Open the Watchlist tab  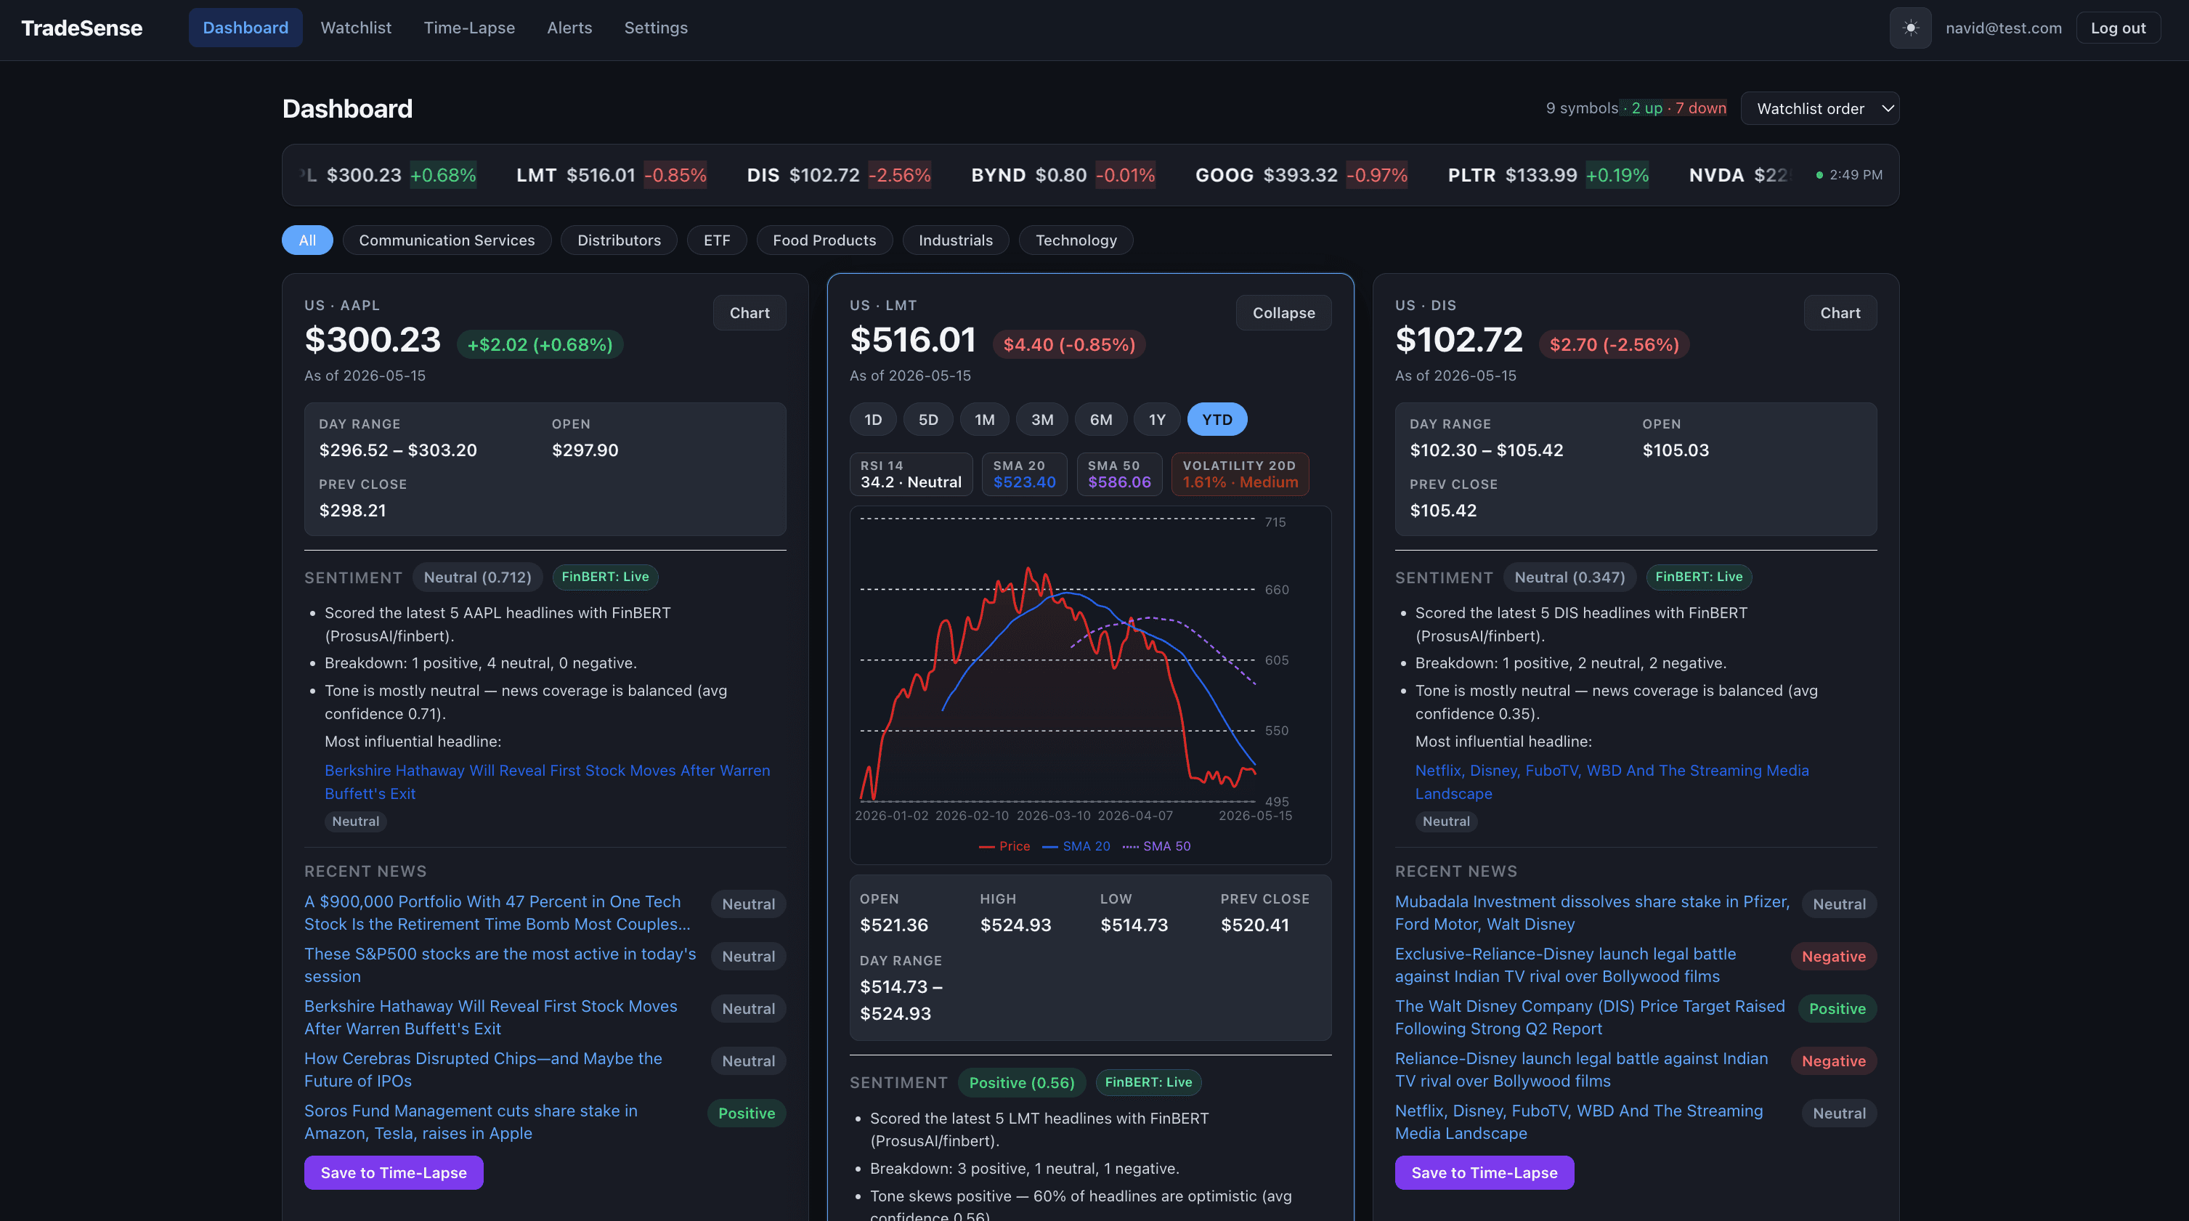[356, 28]
